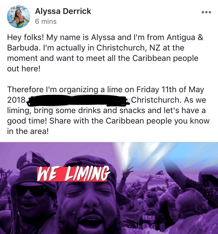
Task: Open the three-dot post options menu
Action: point(206,12)
